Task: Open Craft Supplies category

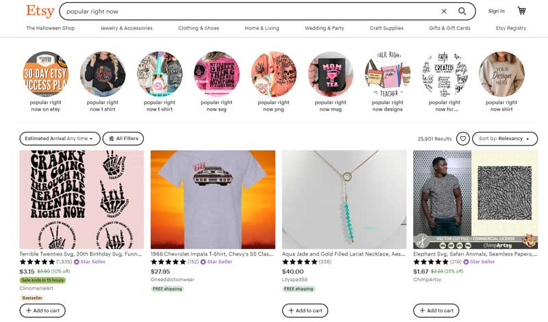Action: [x=386, y=28]
